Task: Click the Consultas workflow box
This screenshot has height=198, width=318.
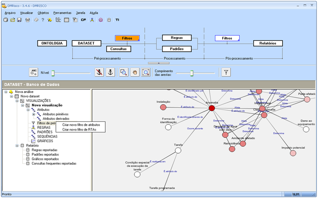Action: [x=118, y=49]
